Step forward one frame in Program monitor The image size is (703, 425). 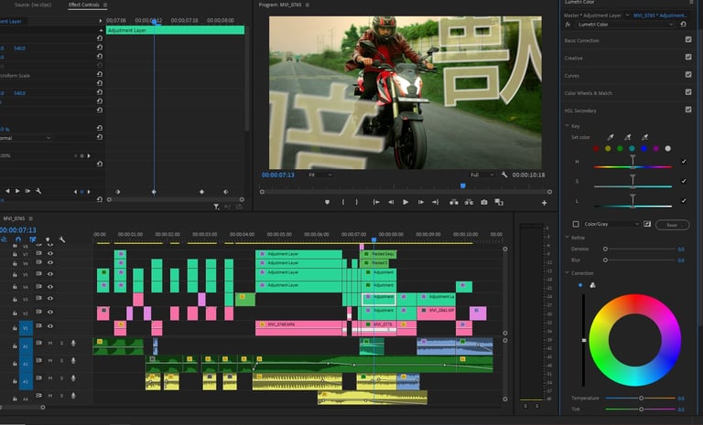(420, 202)
